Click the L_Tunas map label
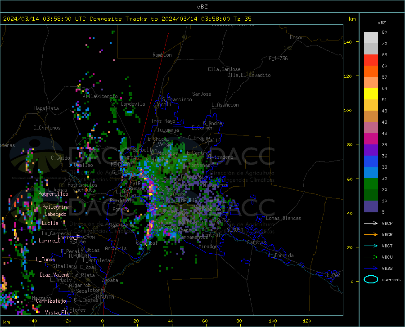The width and height of the screenshot is (405, 327). coord(45,260)
